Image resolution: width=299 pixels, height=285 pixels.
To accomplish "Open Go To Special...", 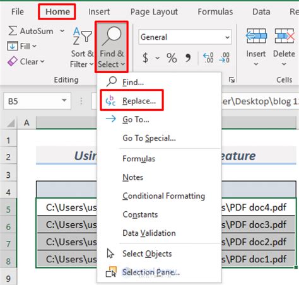I will pyautogui.click(x=159, y=138).
